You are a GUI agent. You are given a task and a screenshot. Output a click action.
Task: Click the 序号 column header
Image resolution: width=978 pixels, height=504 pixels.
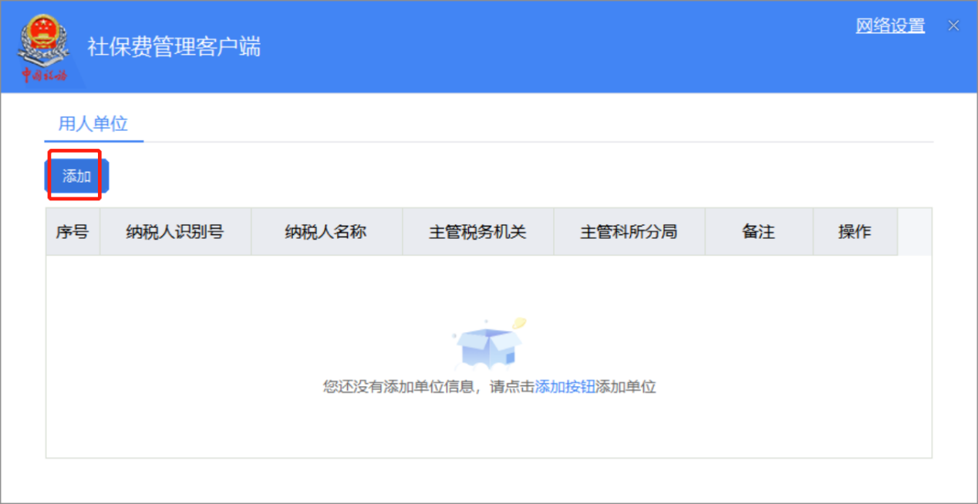pyautogui.click(x=73, y=232)
